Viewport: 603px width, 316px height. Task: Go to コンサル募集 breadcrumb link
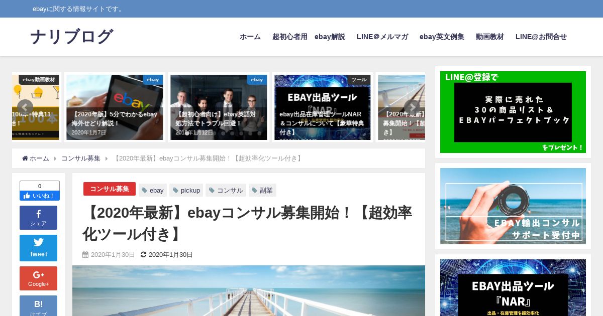81,159
